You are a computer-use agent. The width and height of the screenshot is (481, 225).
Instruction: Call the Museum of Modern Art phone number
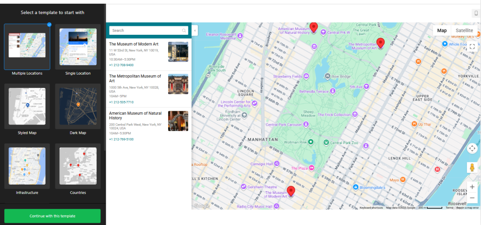point(121,65)
